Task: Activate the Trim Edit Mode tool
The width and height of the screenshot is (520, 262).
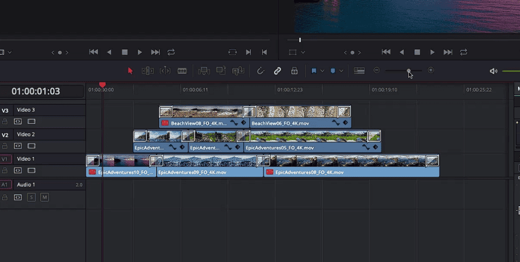Action: coord(148,71)
